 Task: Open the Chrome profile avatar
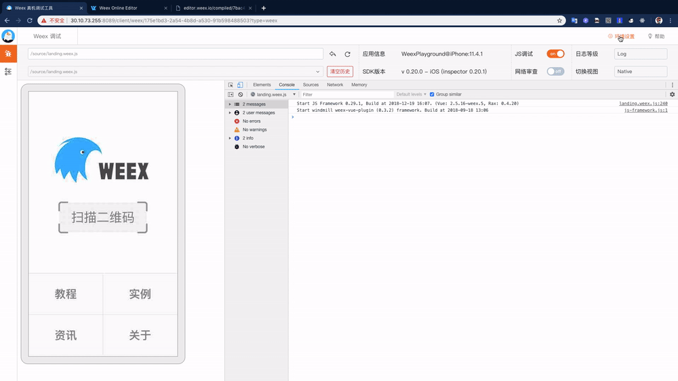point(658,20)
